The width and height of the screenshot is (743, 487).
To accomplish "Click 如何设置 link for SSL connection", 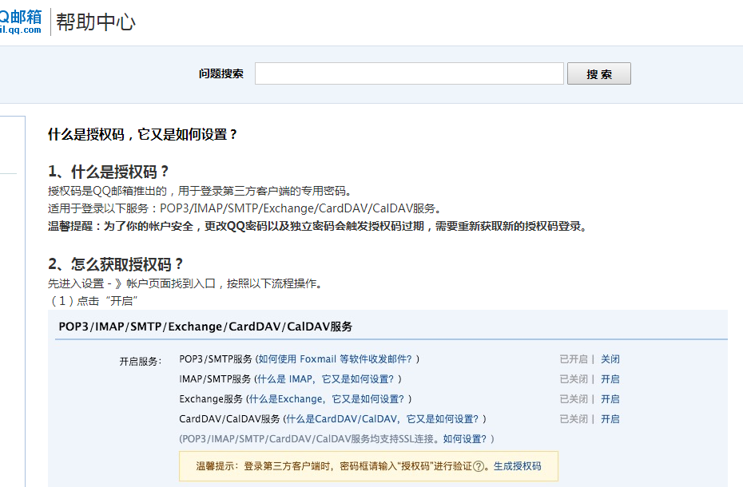I will coord(464,438).
